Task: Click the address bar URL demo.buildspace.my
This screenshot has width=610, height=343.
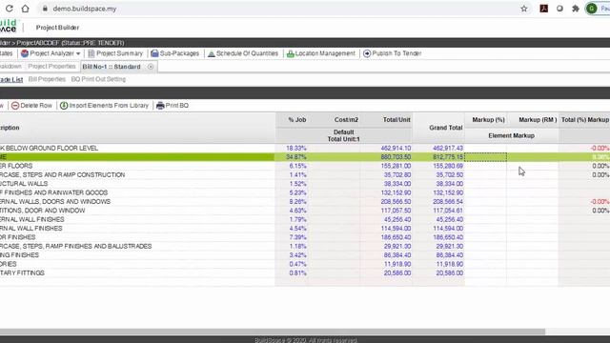Action: [85, 9]
